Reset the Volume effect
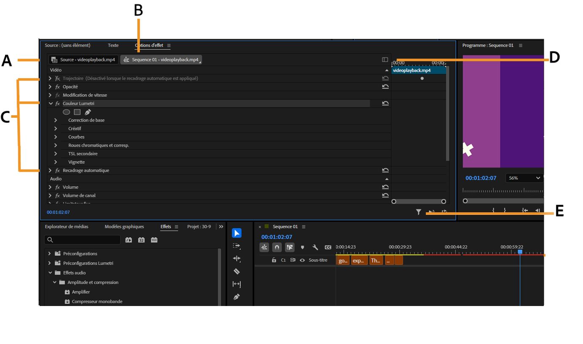This screenshot has width=583, height=344. point(385,187)
